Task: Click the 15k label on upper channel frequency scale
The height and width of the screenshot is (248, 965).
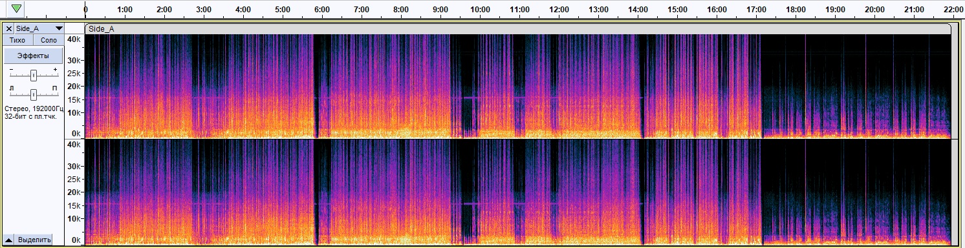Action: point(74,100)
